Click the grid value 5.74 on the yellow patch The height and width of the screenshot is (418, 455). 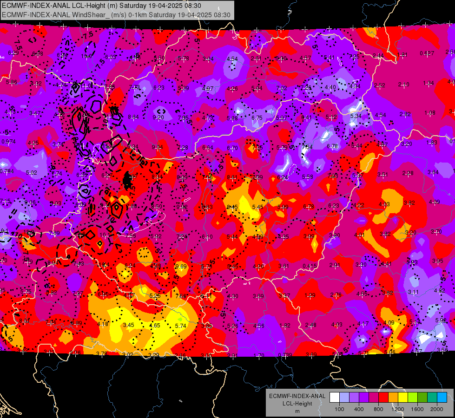(180, 326)
